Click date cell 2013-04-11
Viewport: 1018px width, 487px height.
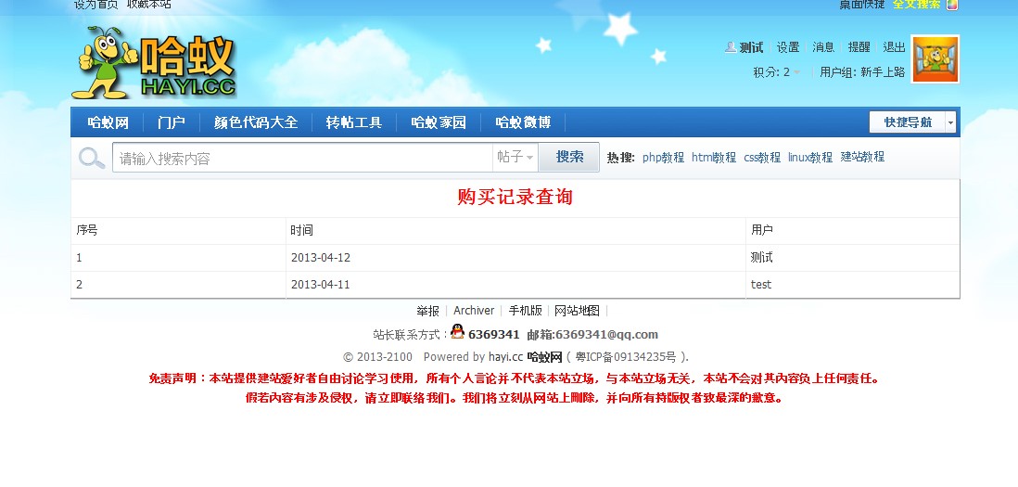(321, 285)
